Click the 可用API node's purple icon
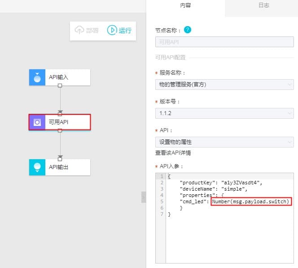The height and width of the screenshot is (268, 298). coord(37,122)
